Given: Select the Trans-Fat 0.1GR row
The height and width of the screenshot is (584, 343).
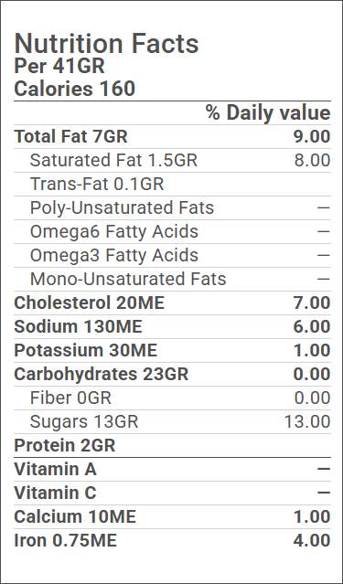Looking at the screenshot, I should point(172,185).
